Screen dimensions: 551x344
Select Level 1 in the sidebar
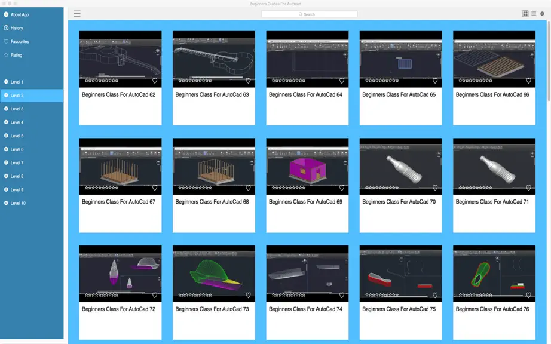32,82
